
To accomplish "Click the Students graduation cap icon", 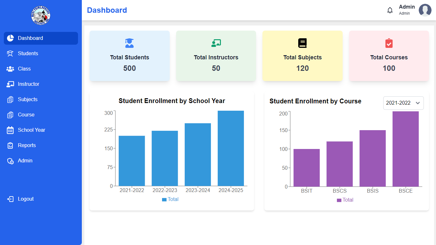I will (10, 54).
